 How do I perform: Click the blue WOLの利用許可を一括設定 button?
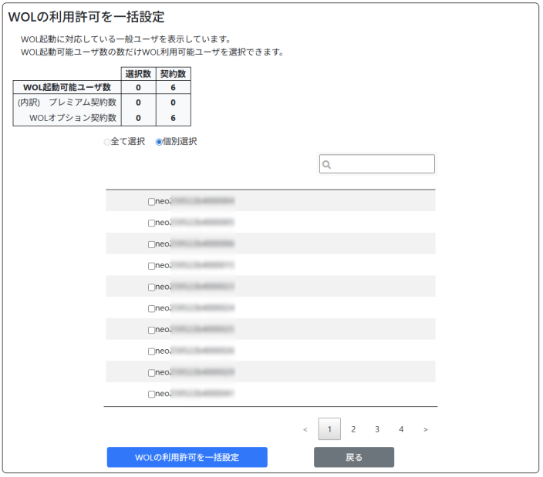click(187, 457)
